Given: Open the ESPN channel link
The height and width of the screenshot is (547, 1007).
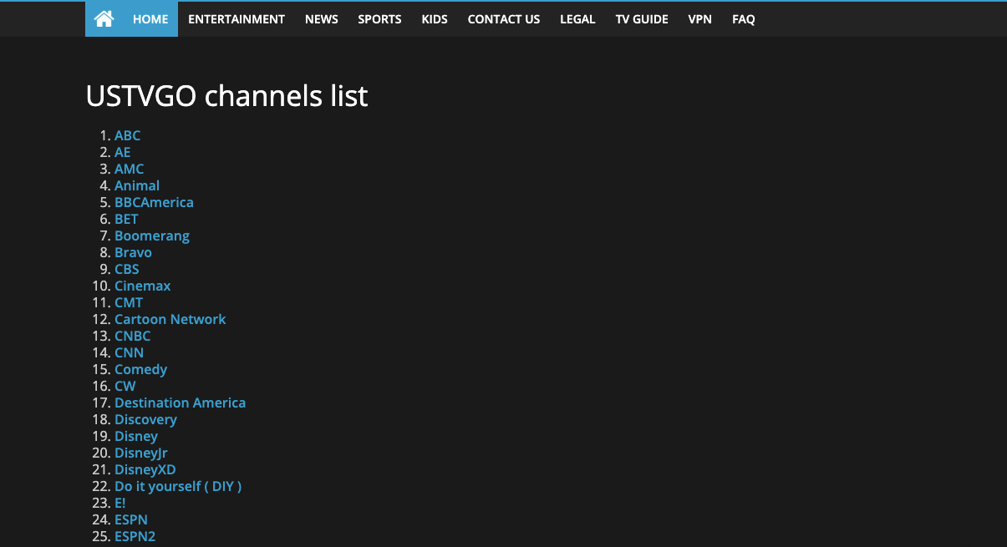Looking at the screenshot, I should coord(131,519).
